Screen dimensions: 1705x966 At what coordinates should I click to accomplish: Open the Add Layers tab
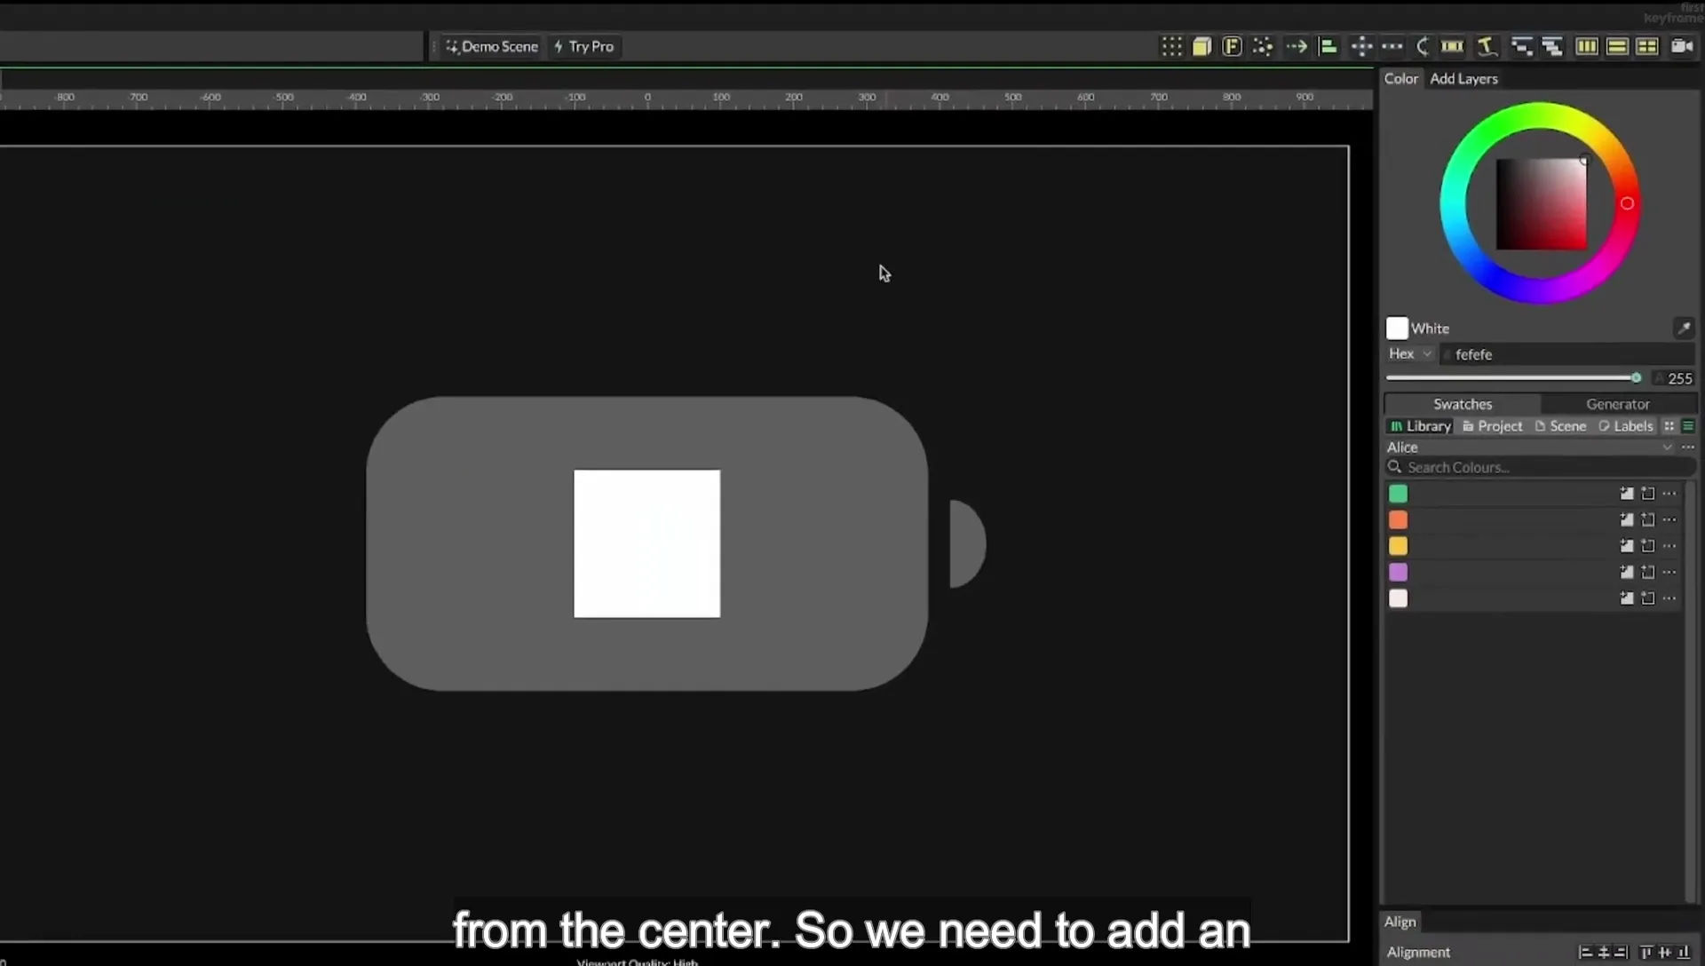(1463, 79)
